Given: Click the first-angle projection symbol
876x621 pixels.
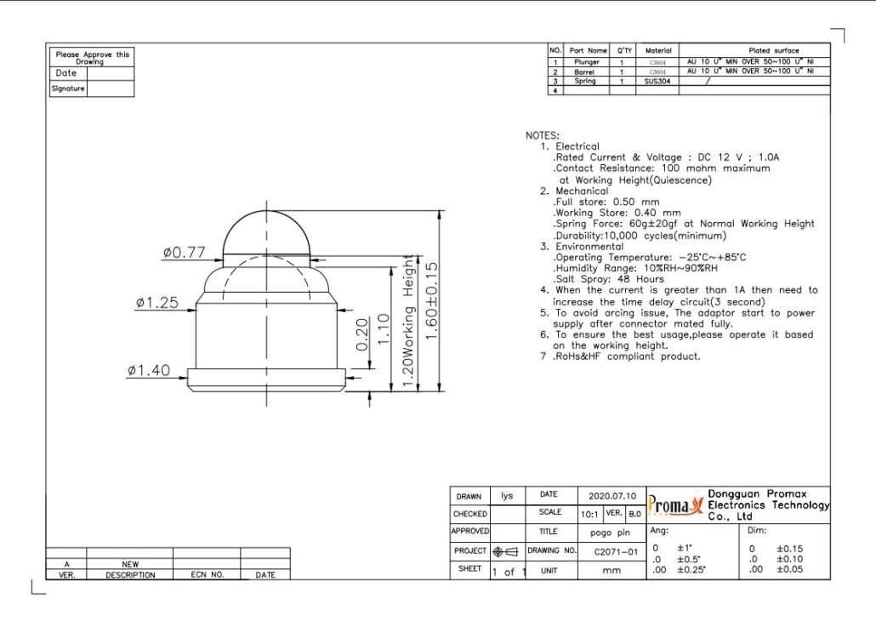Looking at the screenshot, I should 505,551.
